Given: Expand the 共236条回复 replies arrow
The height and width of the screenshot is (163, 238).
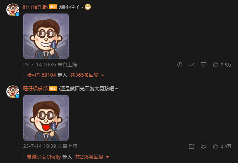Looking at the screenshot, I should 108,157.
